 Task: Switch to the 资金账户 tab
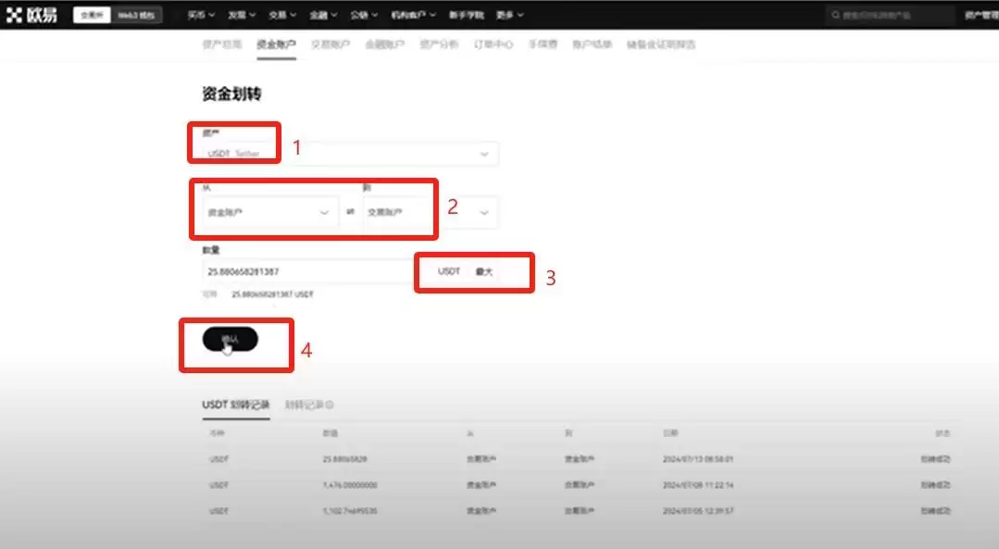(x=276, y=44)
